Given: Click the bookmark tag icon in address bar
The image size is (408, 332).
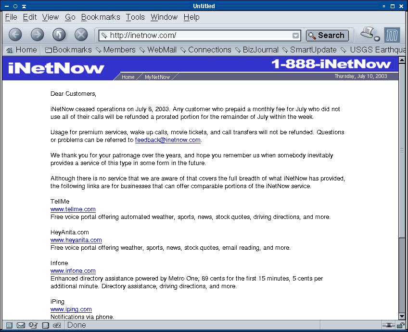Looking at the screenshot, I should pos(104,36).
